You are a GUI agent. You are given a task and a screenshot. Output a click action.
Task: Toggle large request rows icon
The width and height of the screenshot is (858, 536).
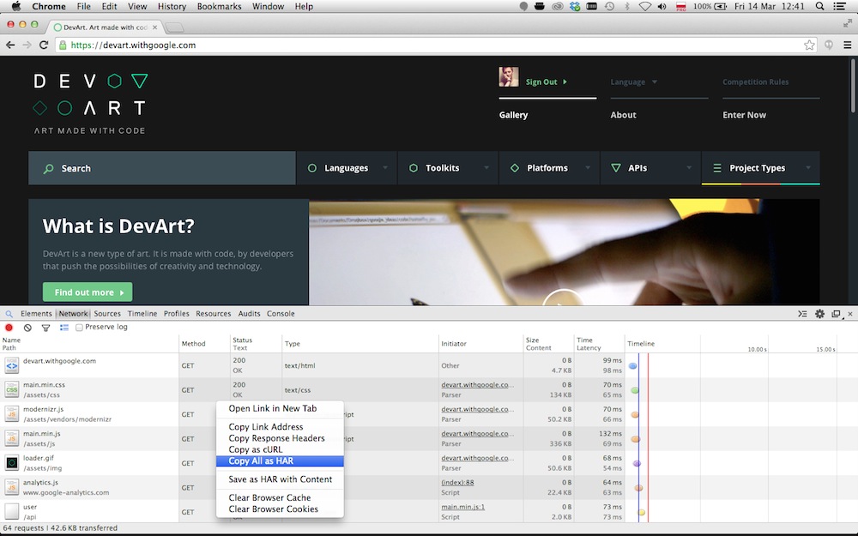[64, 327]
